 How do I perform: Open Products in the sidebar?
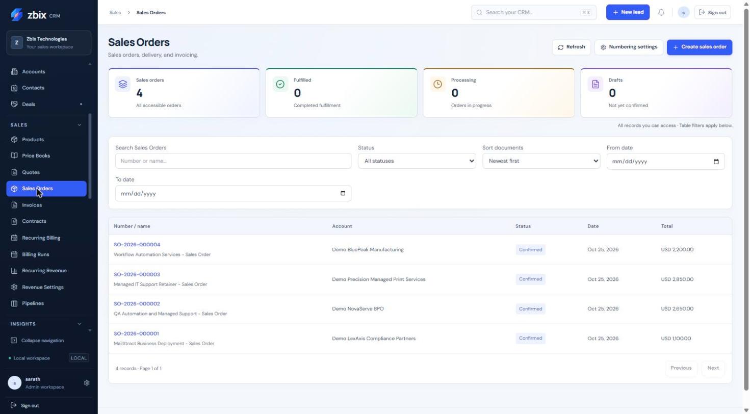pyautogui.click(x=46, y=140)
